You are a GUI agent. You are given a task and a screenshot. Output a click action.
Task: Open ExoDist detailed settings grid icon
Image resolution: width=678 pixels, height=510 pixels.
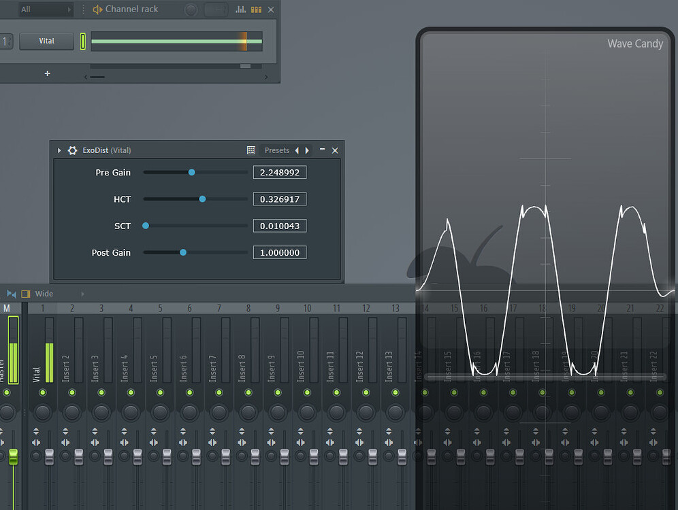click(251, 150)
